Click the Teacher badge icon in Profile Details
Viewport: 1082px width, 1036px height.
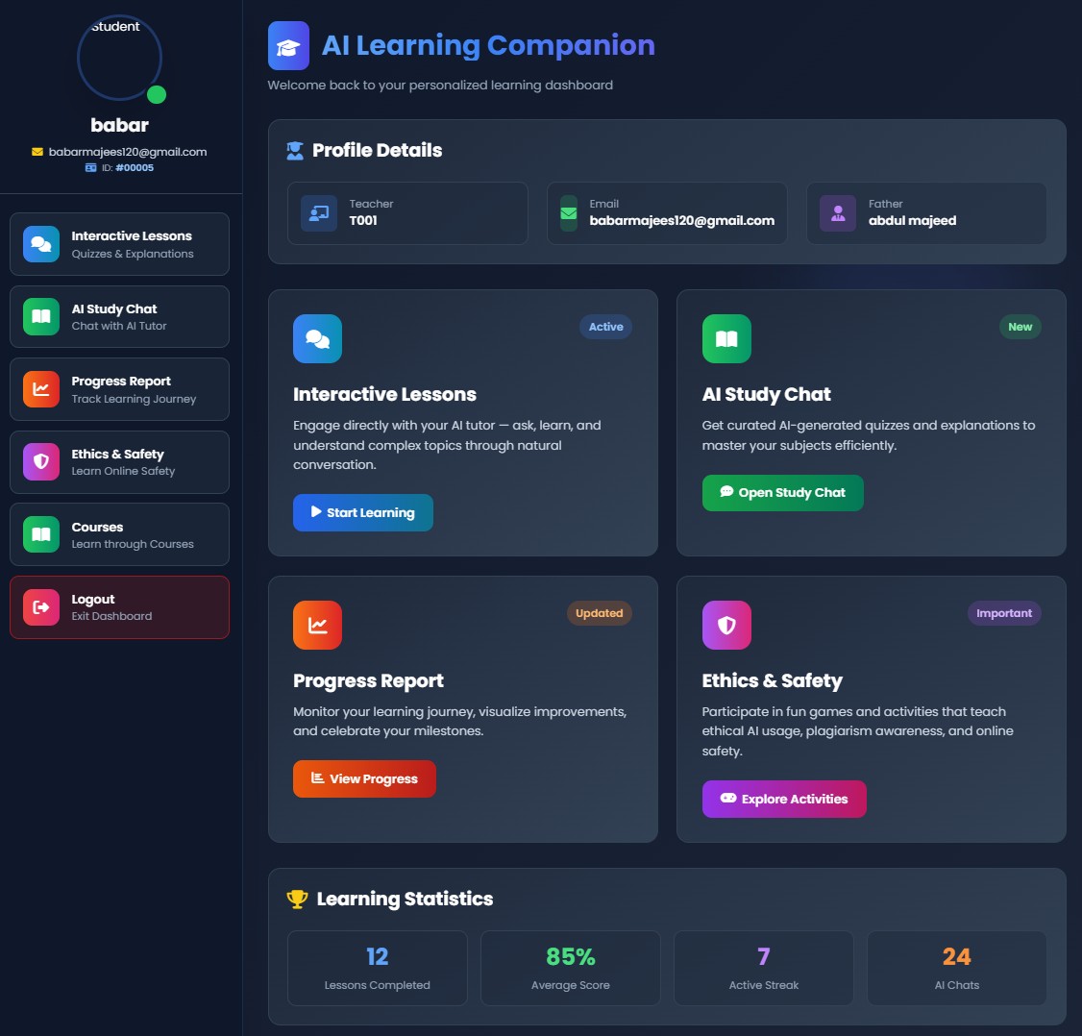pos(318,212)
